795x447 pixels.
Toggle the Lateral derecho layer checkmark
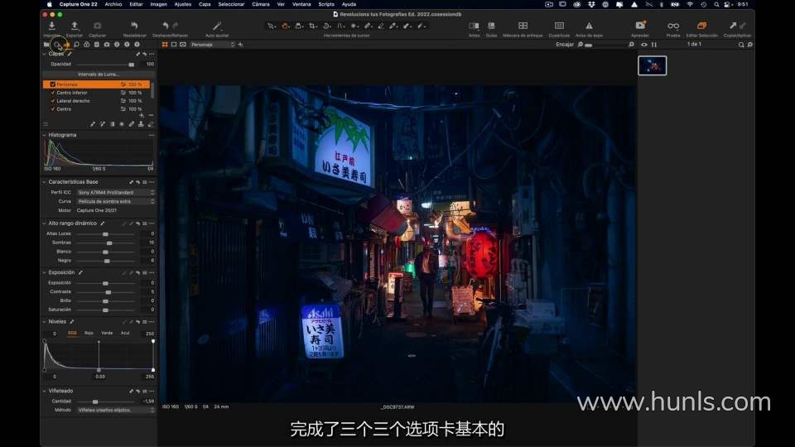[53, 101]
